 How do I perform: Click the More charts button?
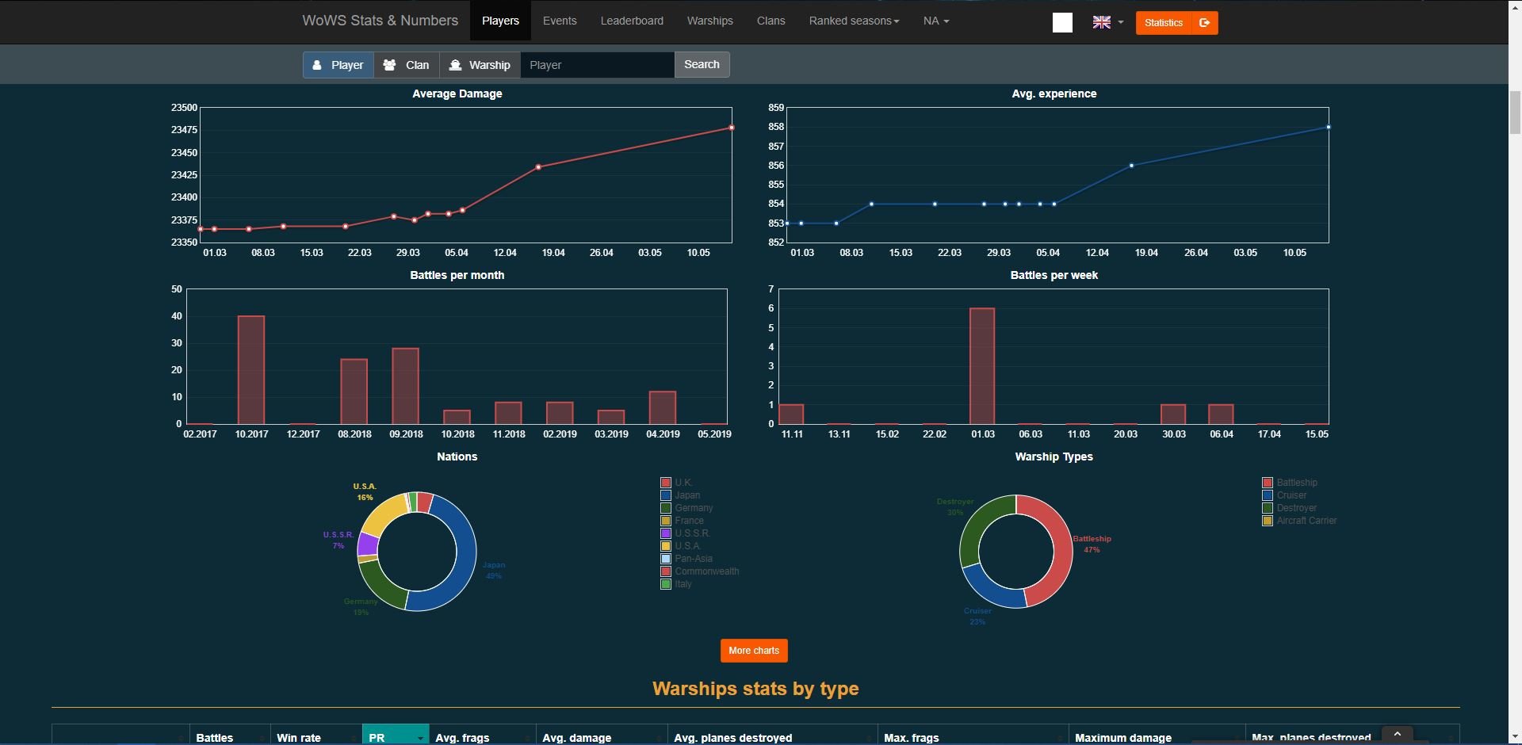(x=754, y=651)
